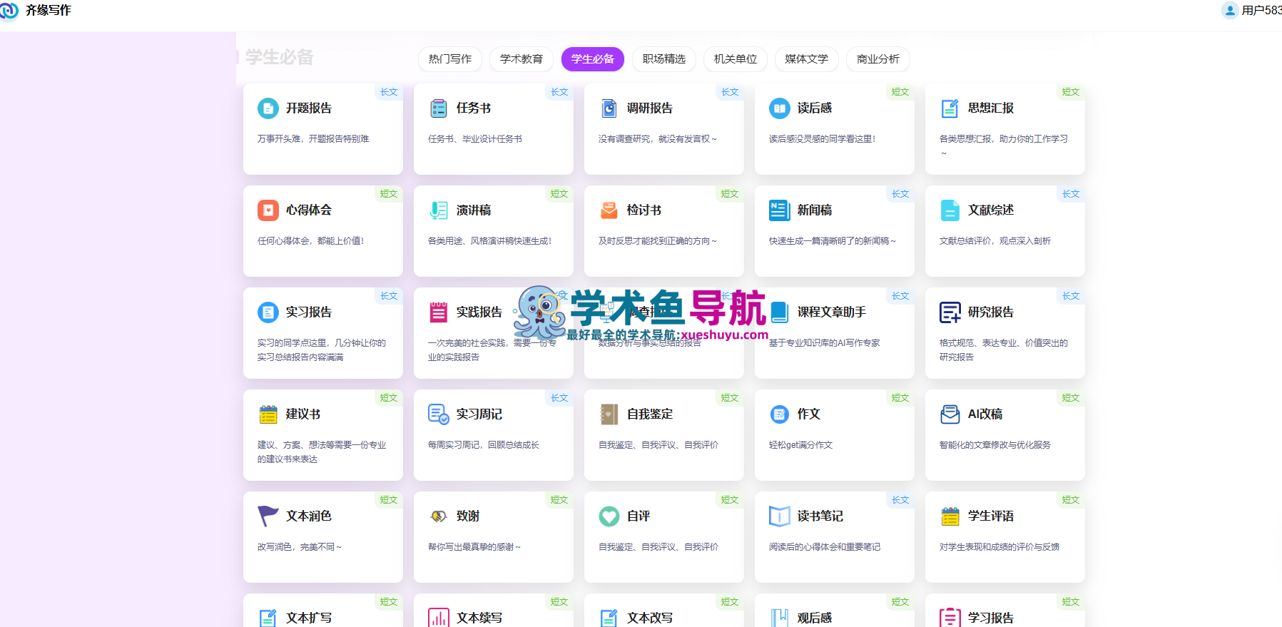Click text 及时反思才能找到正确的方向～

(x=658, y=241)
